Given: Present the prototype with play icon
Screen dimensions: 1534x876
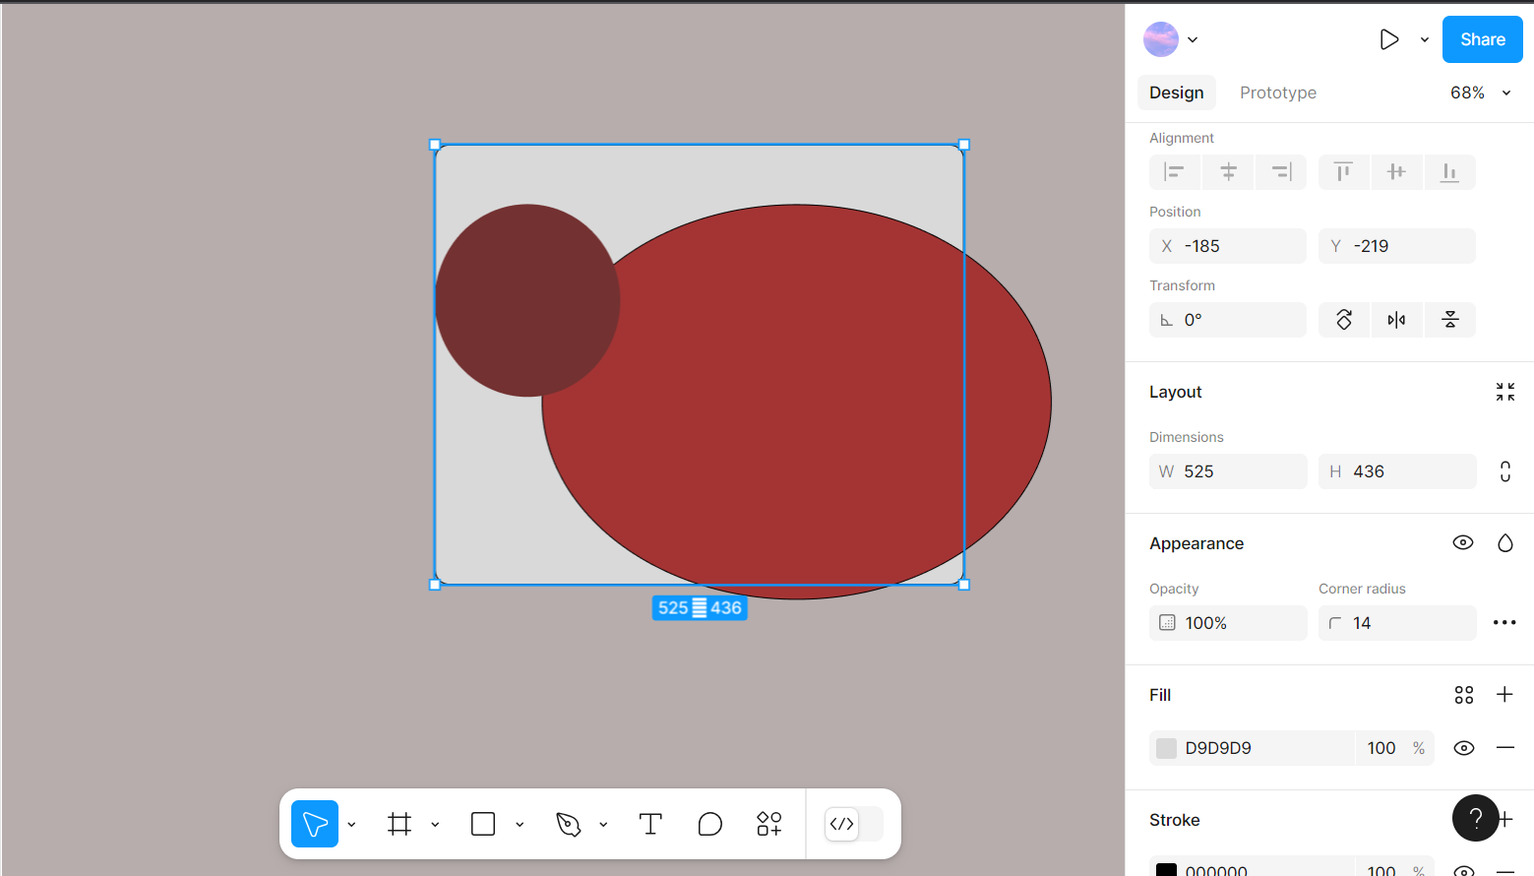Looking at the screenshot, I should (1388, 39).
